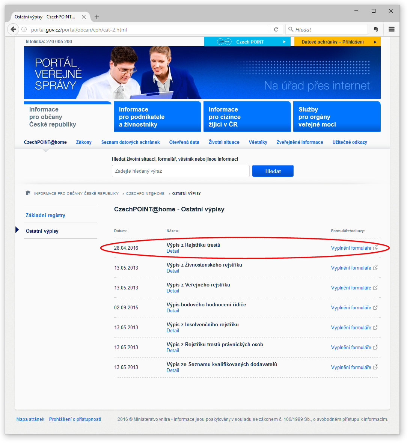Viewport: 410px width, 443px height.
Task: Click the site information icon in address bar
Action: [x=24, y=29]
